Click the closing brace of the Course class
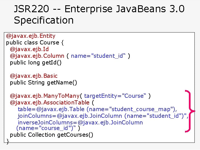The height and width of the screenshot is (150, 200). coord(8,141)
